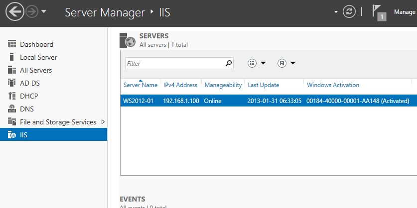Click the magnifier search icon in Filter
Viewport: 417px width, 208px height.
coord(229,63)
